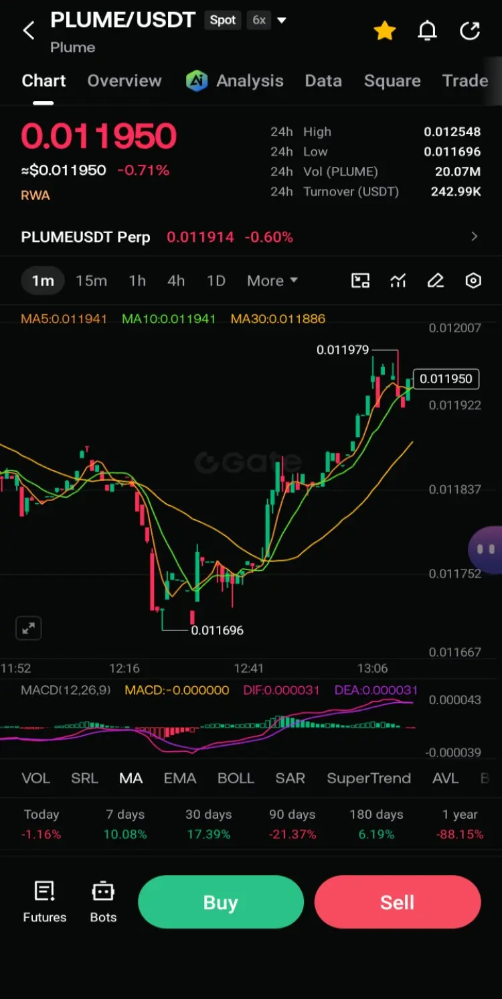
Task: Select the SRL indicator
Action: (84, 779)
